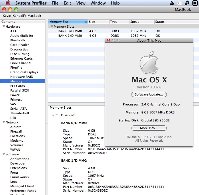Open the Edit menu
Screen dimensions: 199x195
pos(67,3)
